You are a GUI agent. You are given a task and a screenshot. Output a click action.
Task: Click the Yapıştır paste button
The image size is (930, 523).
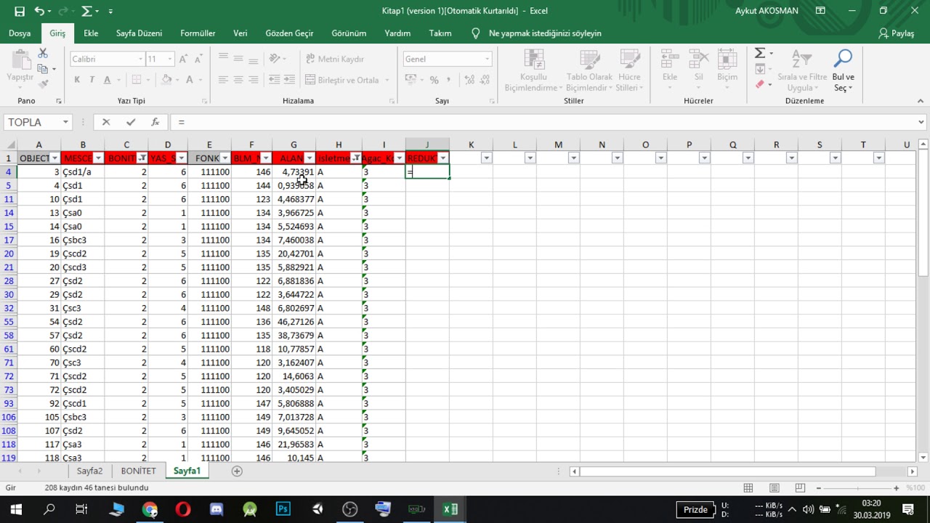[20, 66]
